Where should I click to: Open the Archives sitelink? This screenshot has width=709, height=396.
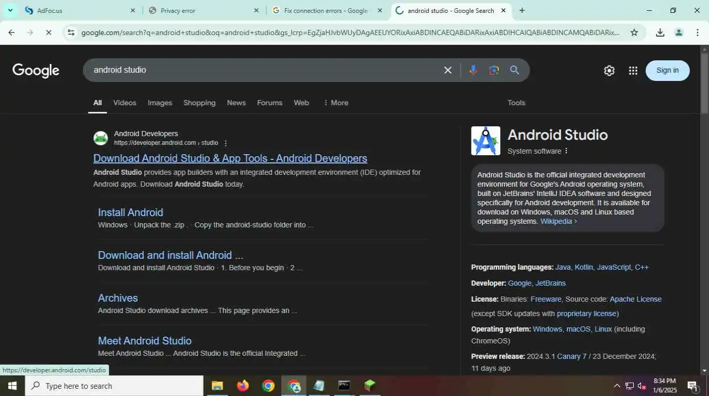pyautogui.click(x=118, y=298)
